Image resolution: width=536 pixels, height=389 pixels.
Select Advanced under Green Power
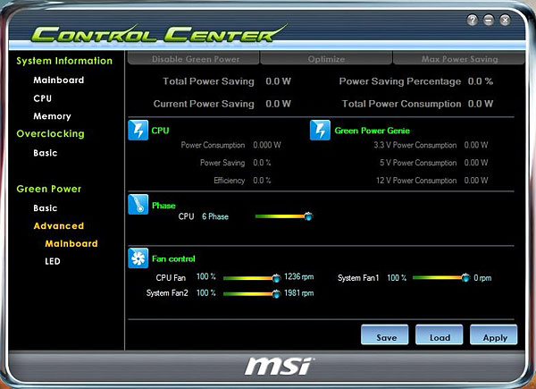[x=58, y=226]
